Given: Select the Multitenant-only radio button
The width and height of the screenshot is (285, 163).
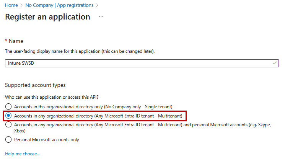Looking at the screenshot, I should [8, 116].
